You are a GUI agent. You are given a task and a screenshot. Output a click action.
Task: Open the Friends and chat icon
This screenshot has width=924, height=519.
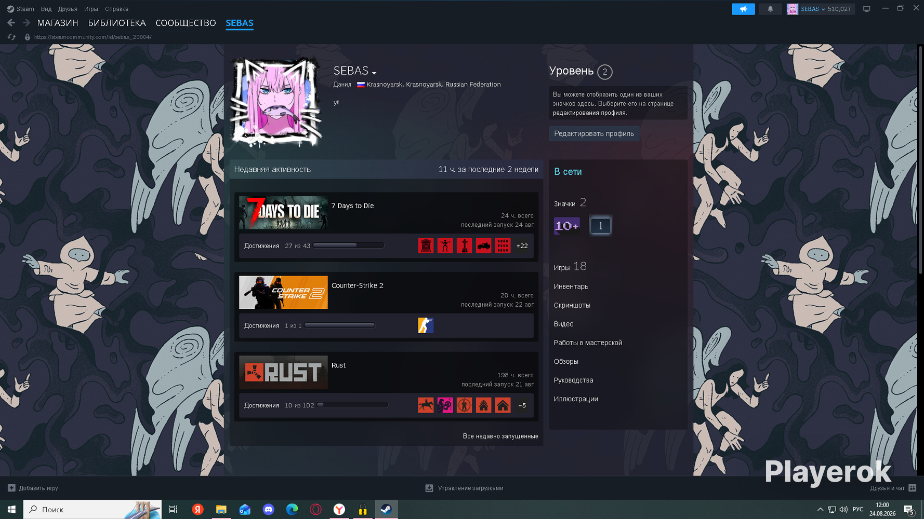point(912,488)
